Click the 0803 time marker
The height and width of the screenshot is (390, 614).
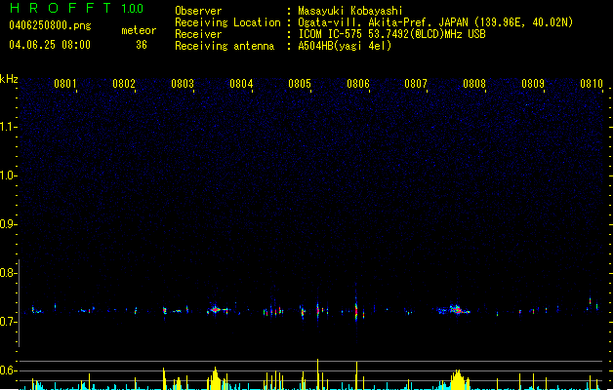[183, 84]
